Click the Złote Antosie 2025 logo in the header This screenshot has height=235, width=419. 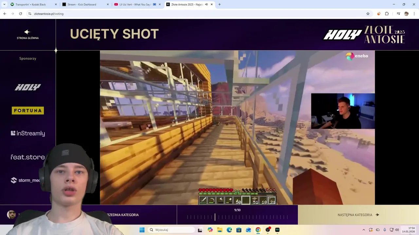pyautogui.click(x=385, y=35)
